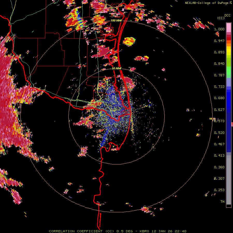Viewport: 233px width, 233px height.
Task: Pick the gray segment of color bar
Action: point(229,180)
